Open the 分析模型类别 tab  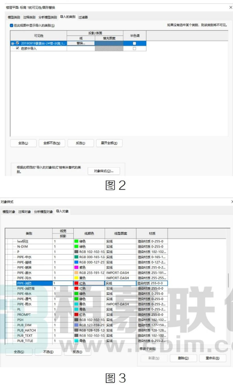[x=48, y=17]
